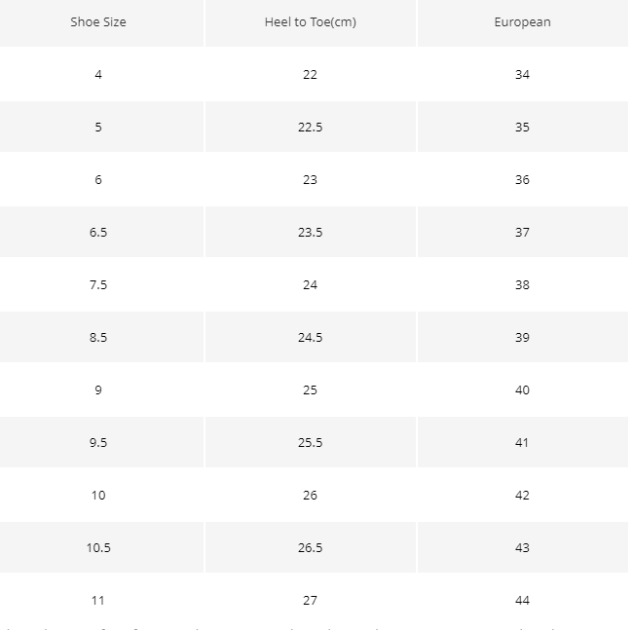Select shoe size 4 cell
Viewport: 634px width, 630px height.
click(x=98, y=74)
